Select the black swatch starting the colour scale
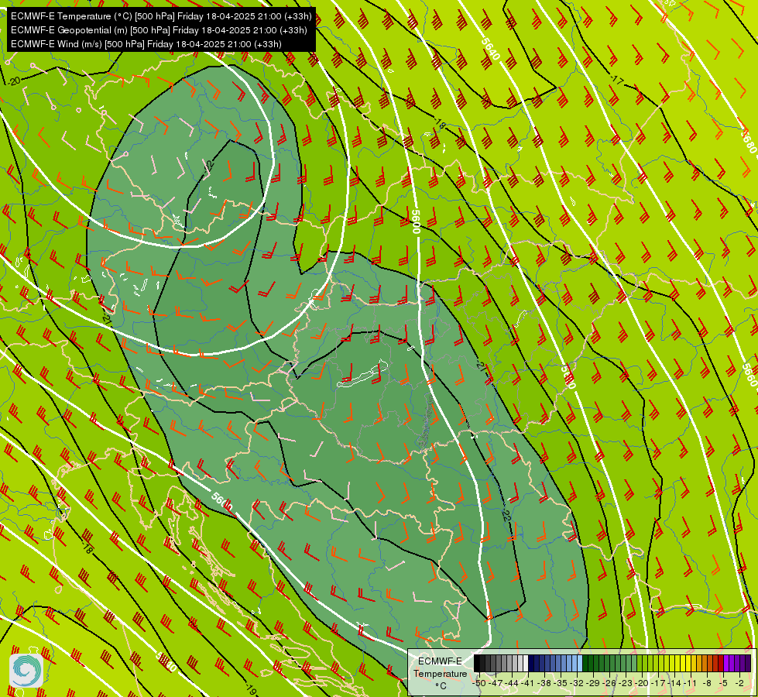The height and width of the screenshot is (697, 758). coord(477,663)
